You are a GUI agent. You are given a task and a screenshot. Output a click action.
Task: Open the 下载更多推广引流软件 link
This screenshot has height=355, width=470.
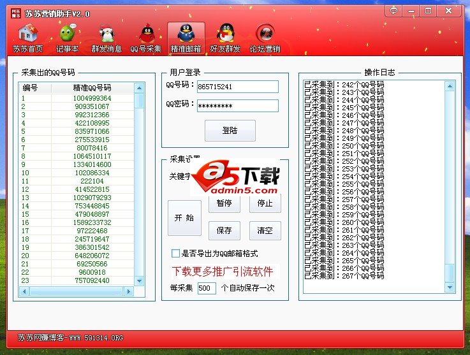(x=223, y=272)
